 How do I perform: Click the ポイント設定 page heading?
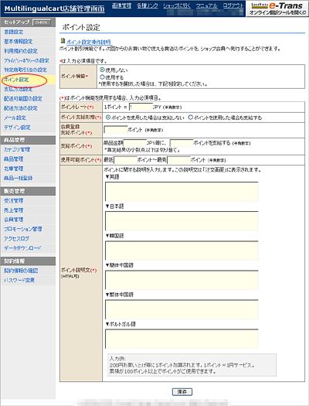[x=81, y=27]
